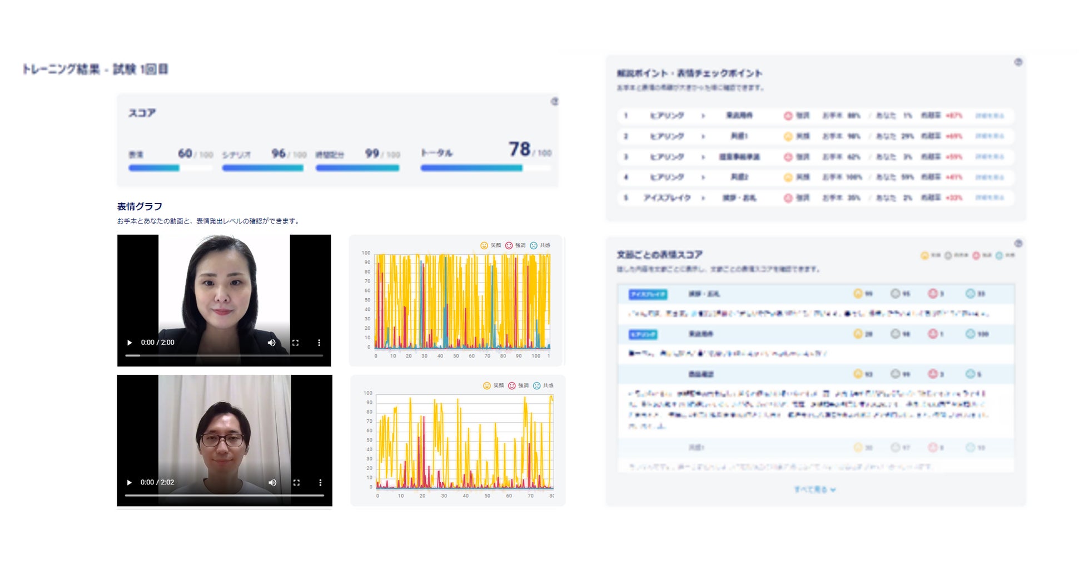This screenshot has height=569, width=1084.
Task: Toggle 笑顔 series in the upper chart legend
Action: [x=490, y=245]
